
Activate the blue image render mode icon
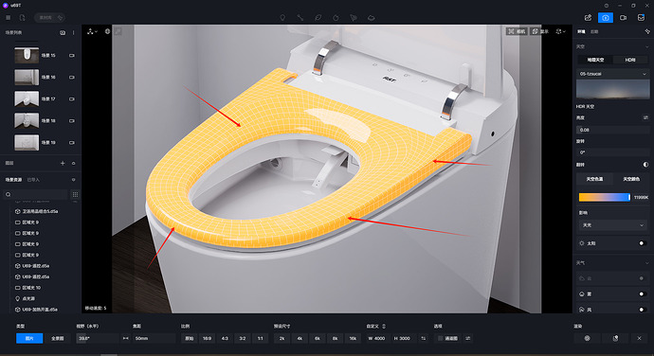click(x=606, y=17)
